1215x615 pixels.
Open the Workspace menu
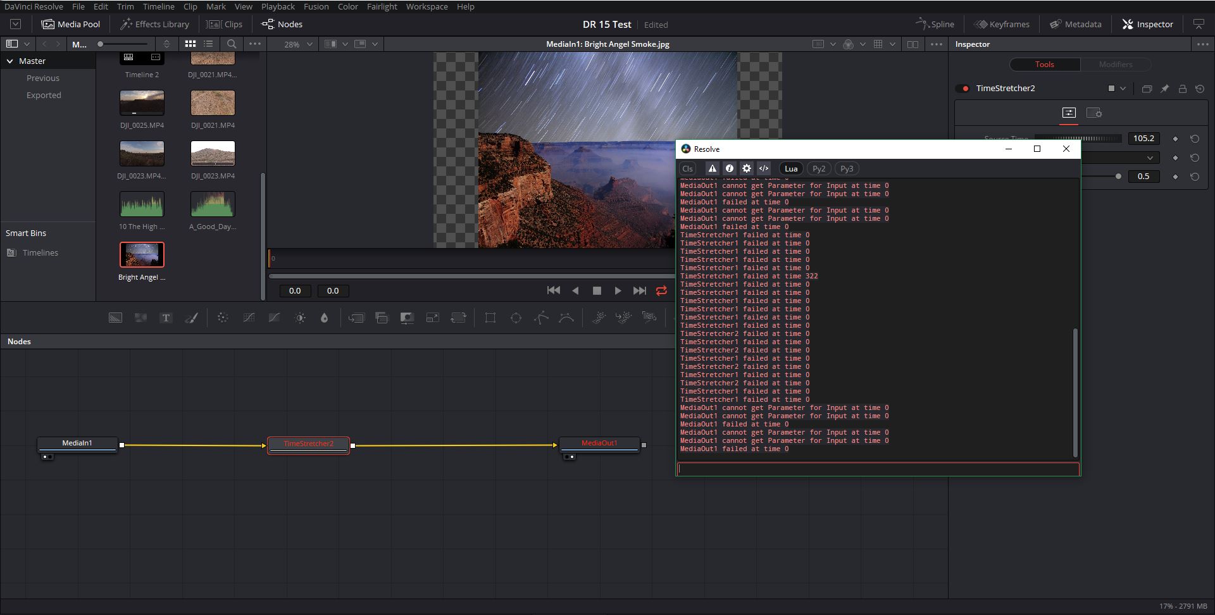[427, 6]
